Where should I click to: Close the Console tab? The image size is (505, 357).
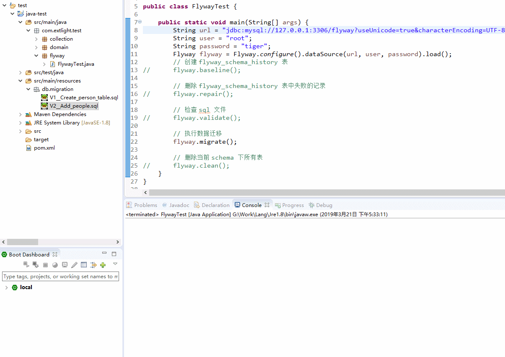pyautogui.click(x=267, y=205)
